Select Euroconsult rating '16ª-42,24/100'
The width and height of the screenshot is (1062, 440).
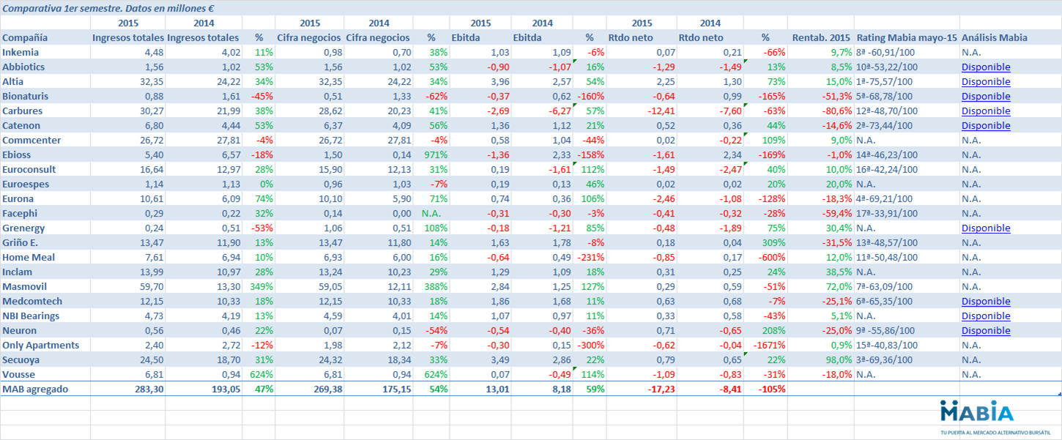click(887, 169)
